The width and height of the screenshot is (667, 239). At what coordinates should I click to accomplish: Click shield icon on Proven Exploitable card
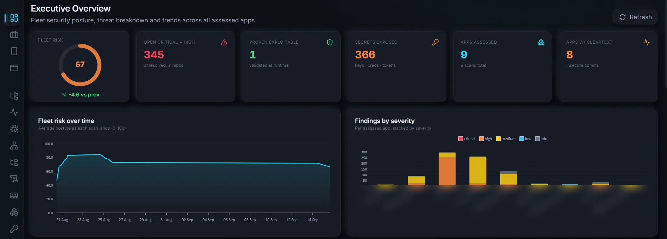point(330,42)
